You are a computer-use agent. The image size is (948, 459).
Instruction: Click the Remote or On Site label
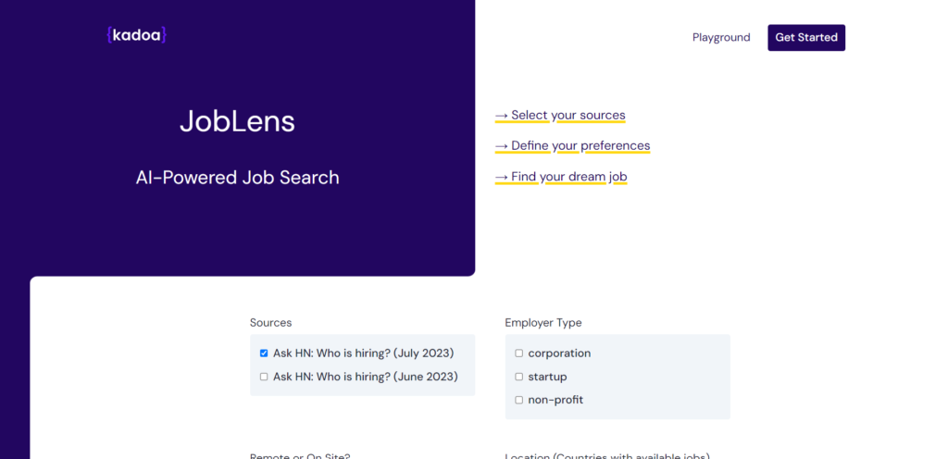300,455
